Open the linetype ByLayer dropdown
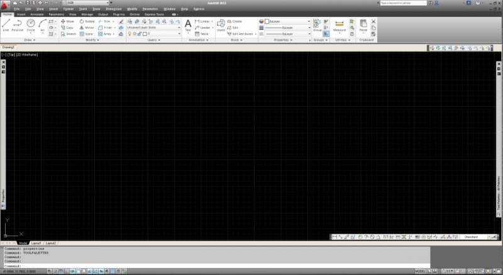The width and height of the screenshot is (503, 275). pyautogui.click(x=287, y=34)
